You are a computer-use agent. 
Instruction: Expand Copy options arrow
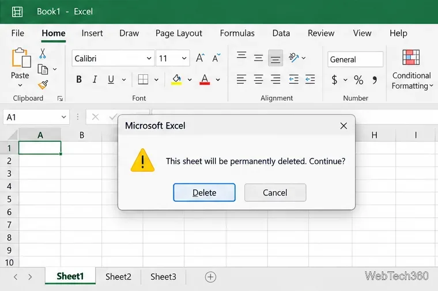point(55,69)
